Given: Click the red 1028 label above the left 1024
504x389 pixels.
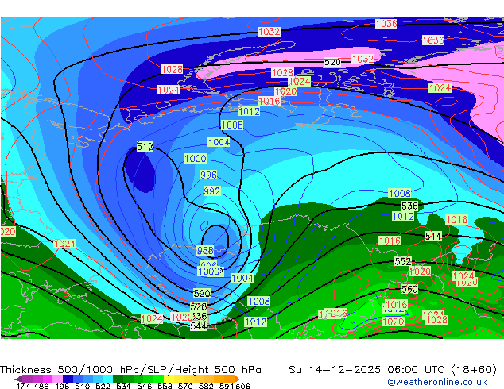Looking at the screenshot, I should [172, 69].
